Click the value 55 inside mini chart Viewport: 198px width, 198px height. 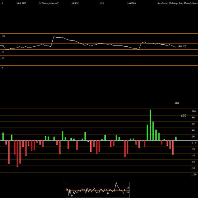point(128,192)
